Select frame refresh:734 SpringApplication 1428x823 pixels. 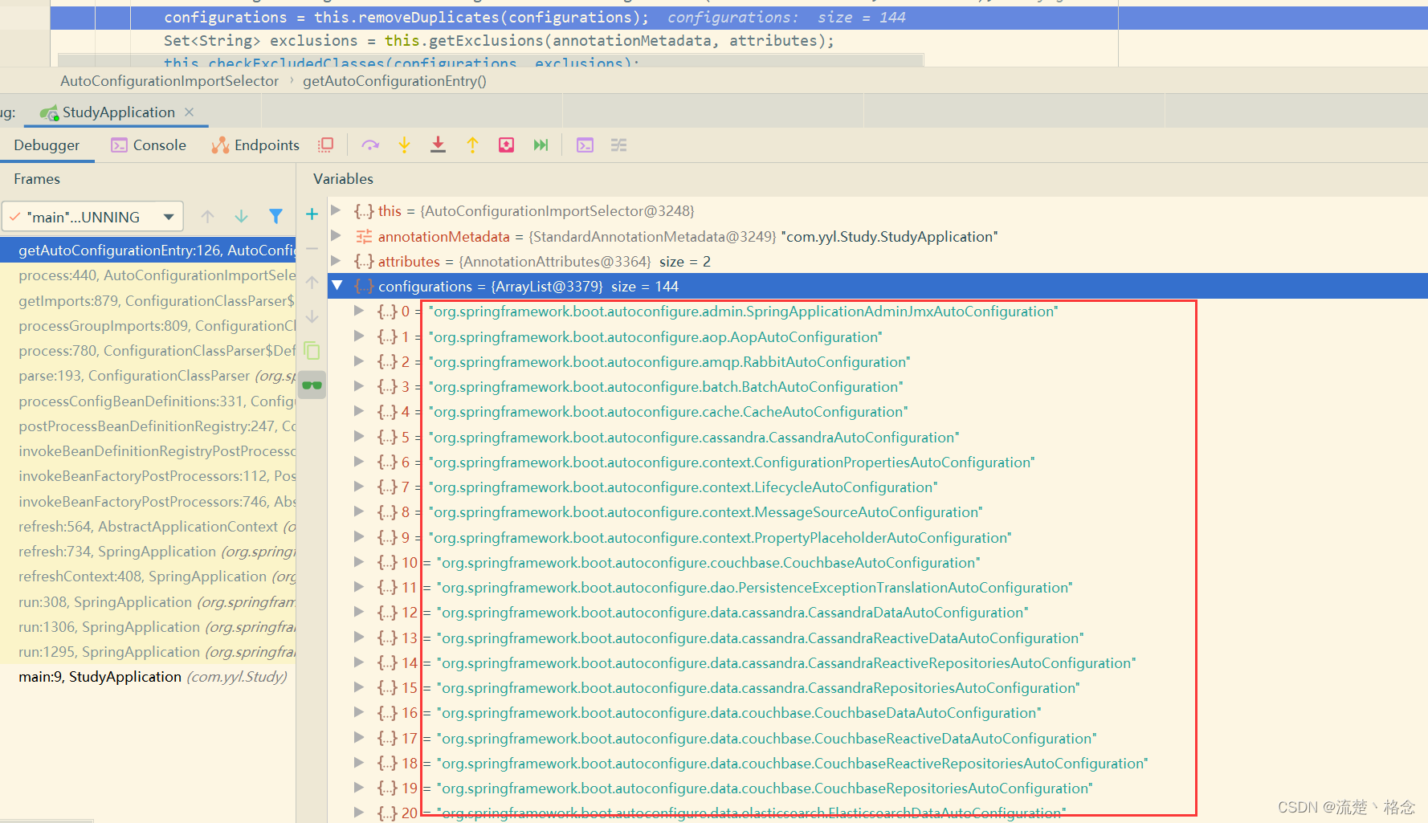pyautogui.click(x=148, y=552)
